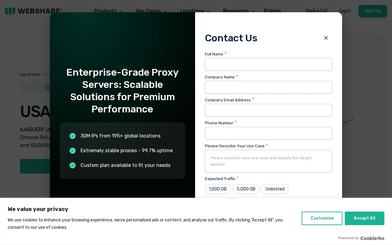
Task: Click Customise in the cookie banner
Action: click(x=322, y=218)
